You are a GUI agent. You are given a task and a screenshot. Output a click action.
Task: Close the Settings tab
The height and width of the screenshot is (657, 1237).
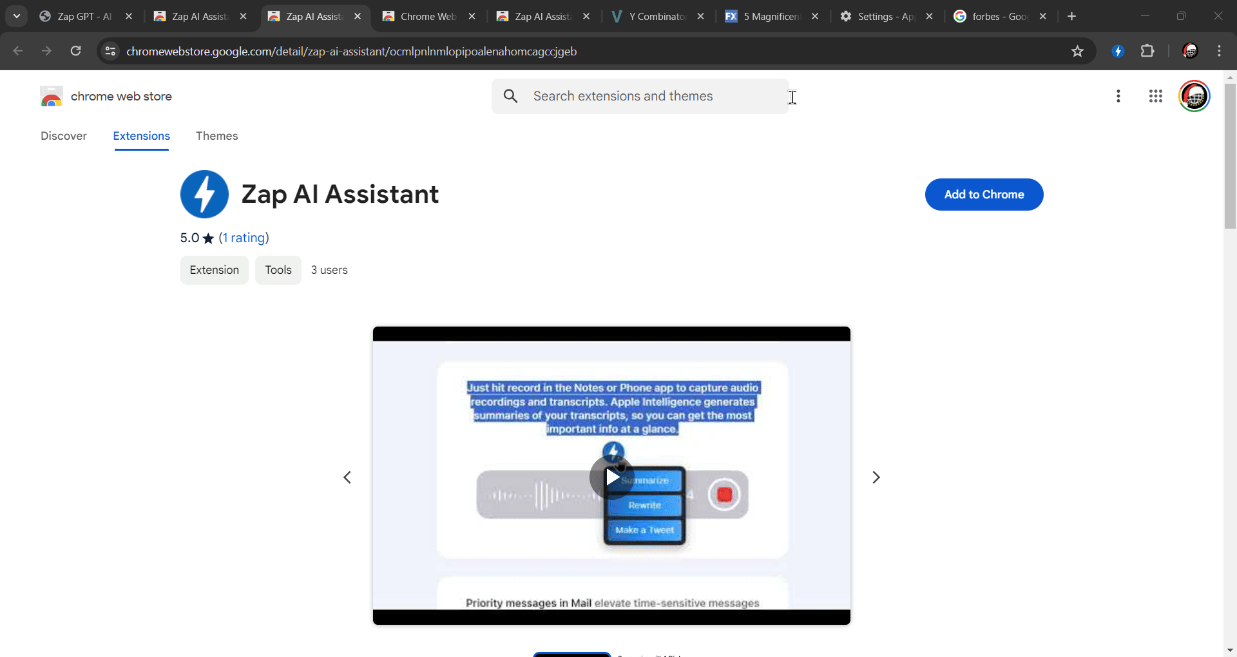930,16
